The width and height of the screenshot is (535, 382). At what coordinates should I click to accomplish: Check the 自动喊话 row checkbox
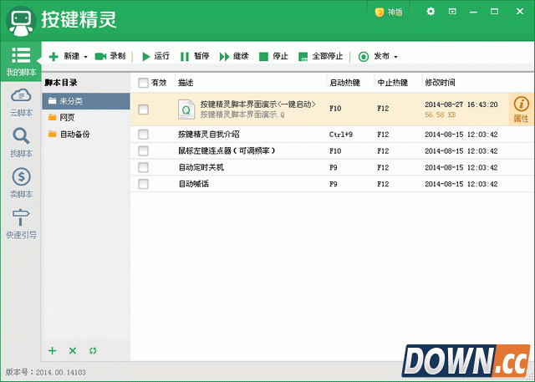pos(143,184)
